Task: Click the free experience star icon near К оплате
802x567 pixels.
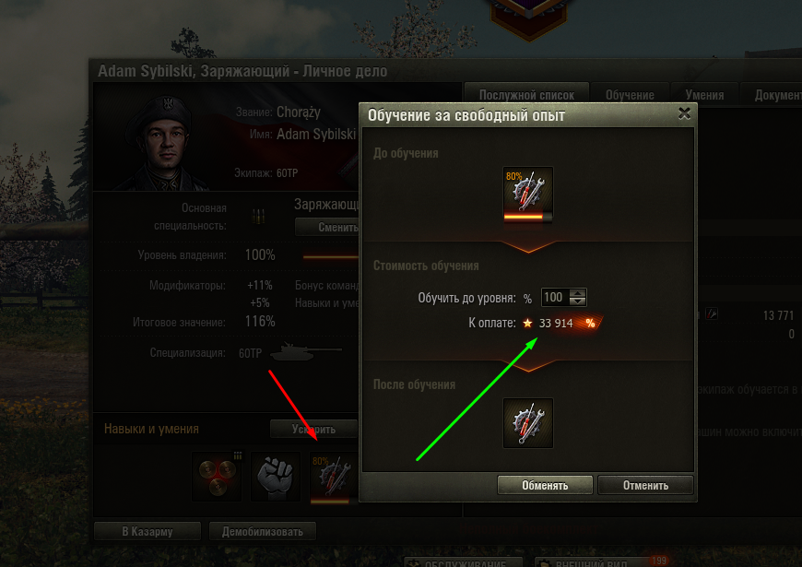Action: (x=527, y=323)
